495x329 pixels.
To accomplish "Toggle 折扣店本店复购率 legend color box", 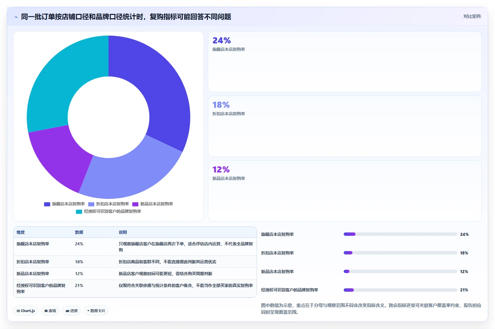I will coord(91,204).
